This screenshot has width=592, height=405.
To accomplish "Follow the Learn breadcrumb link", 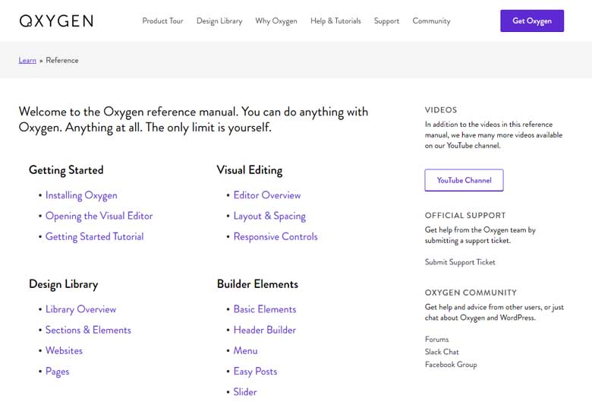I will (x=27, y=60).
